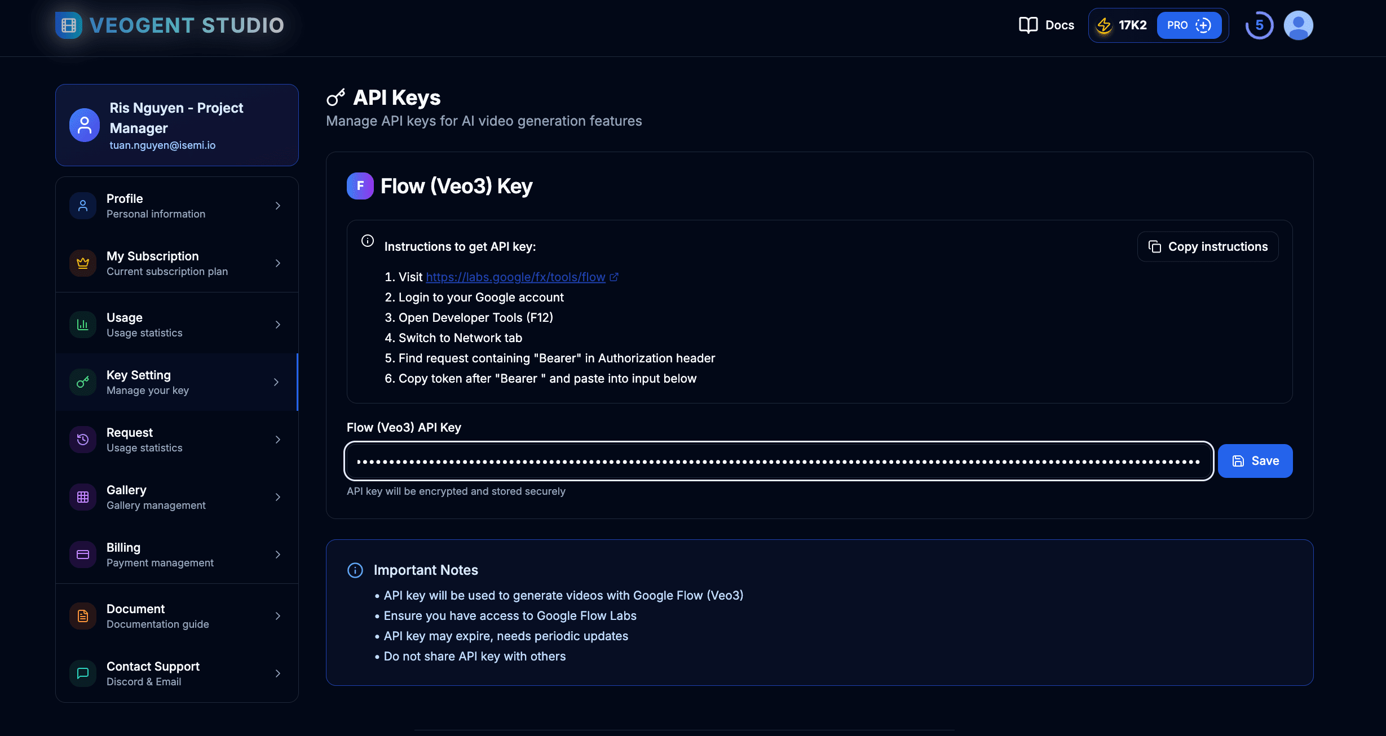Click the lightning bolt credits icon
Image resolution: width=1386 pixels, height=736 pixels.
1104,25
